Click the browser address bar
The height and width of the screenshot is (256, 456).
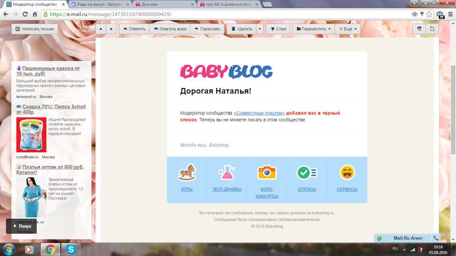point(228,14)
